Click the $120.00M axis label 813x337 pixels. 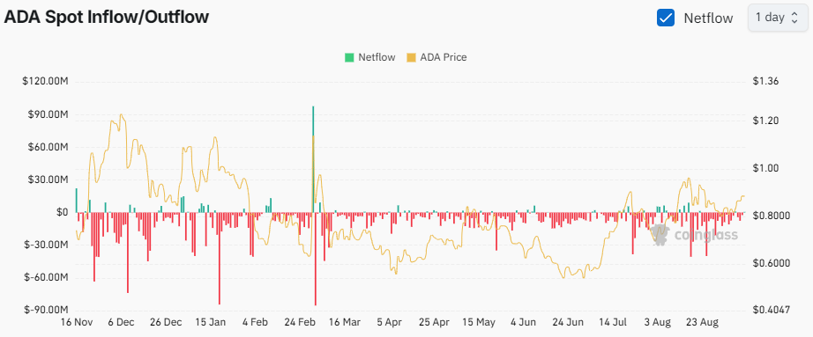click(x=46, y=82)
